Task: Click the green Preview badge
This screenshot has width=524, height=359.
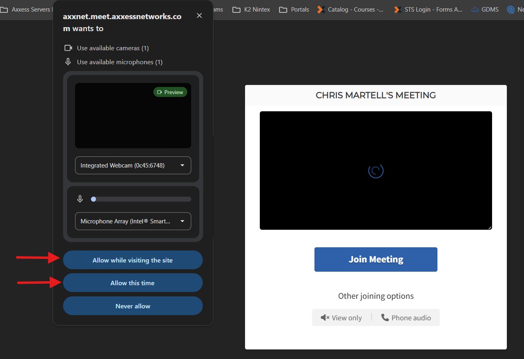Action: [x=170, y=92]
